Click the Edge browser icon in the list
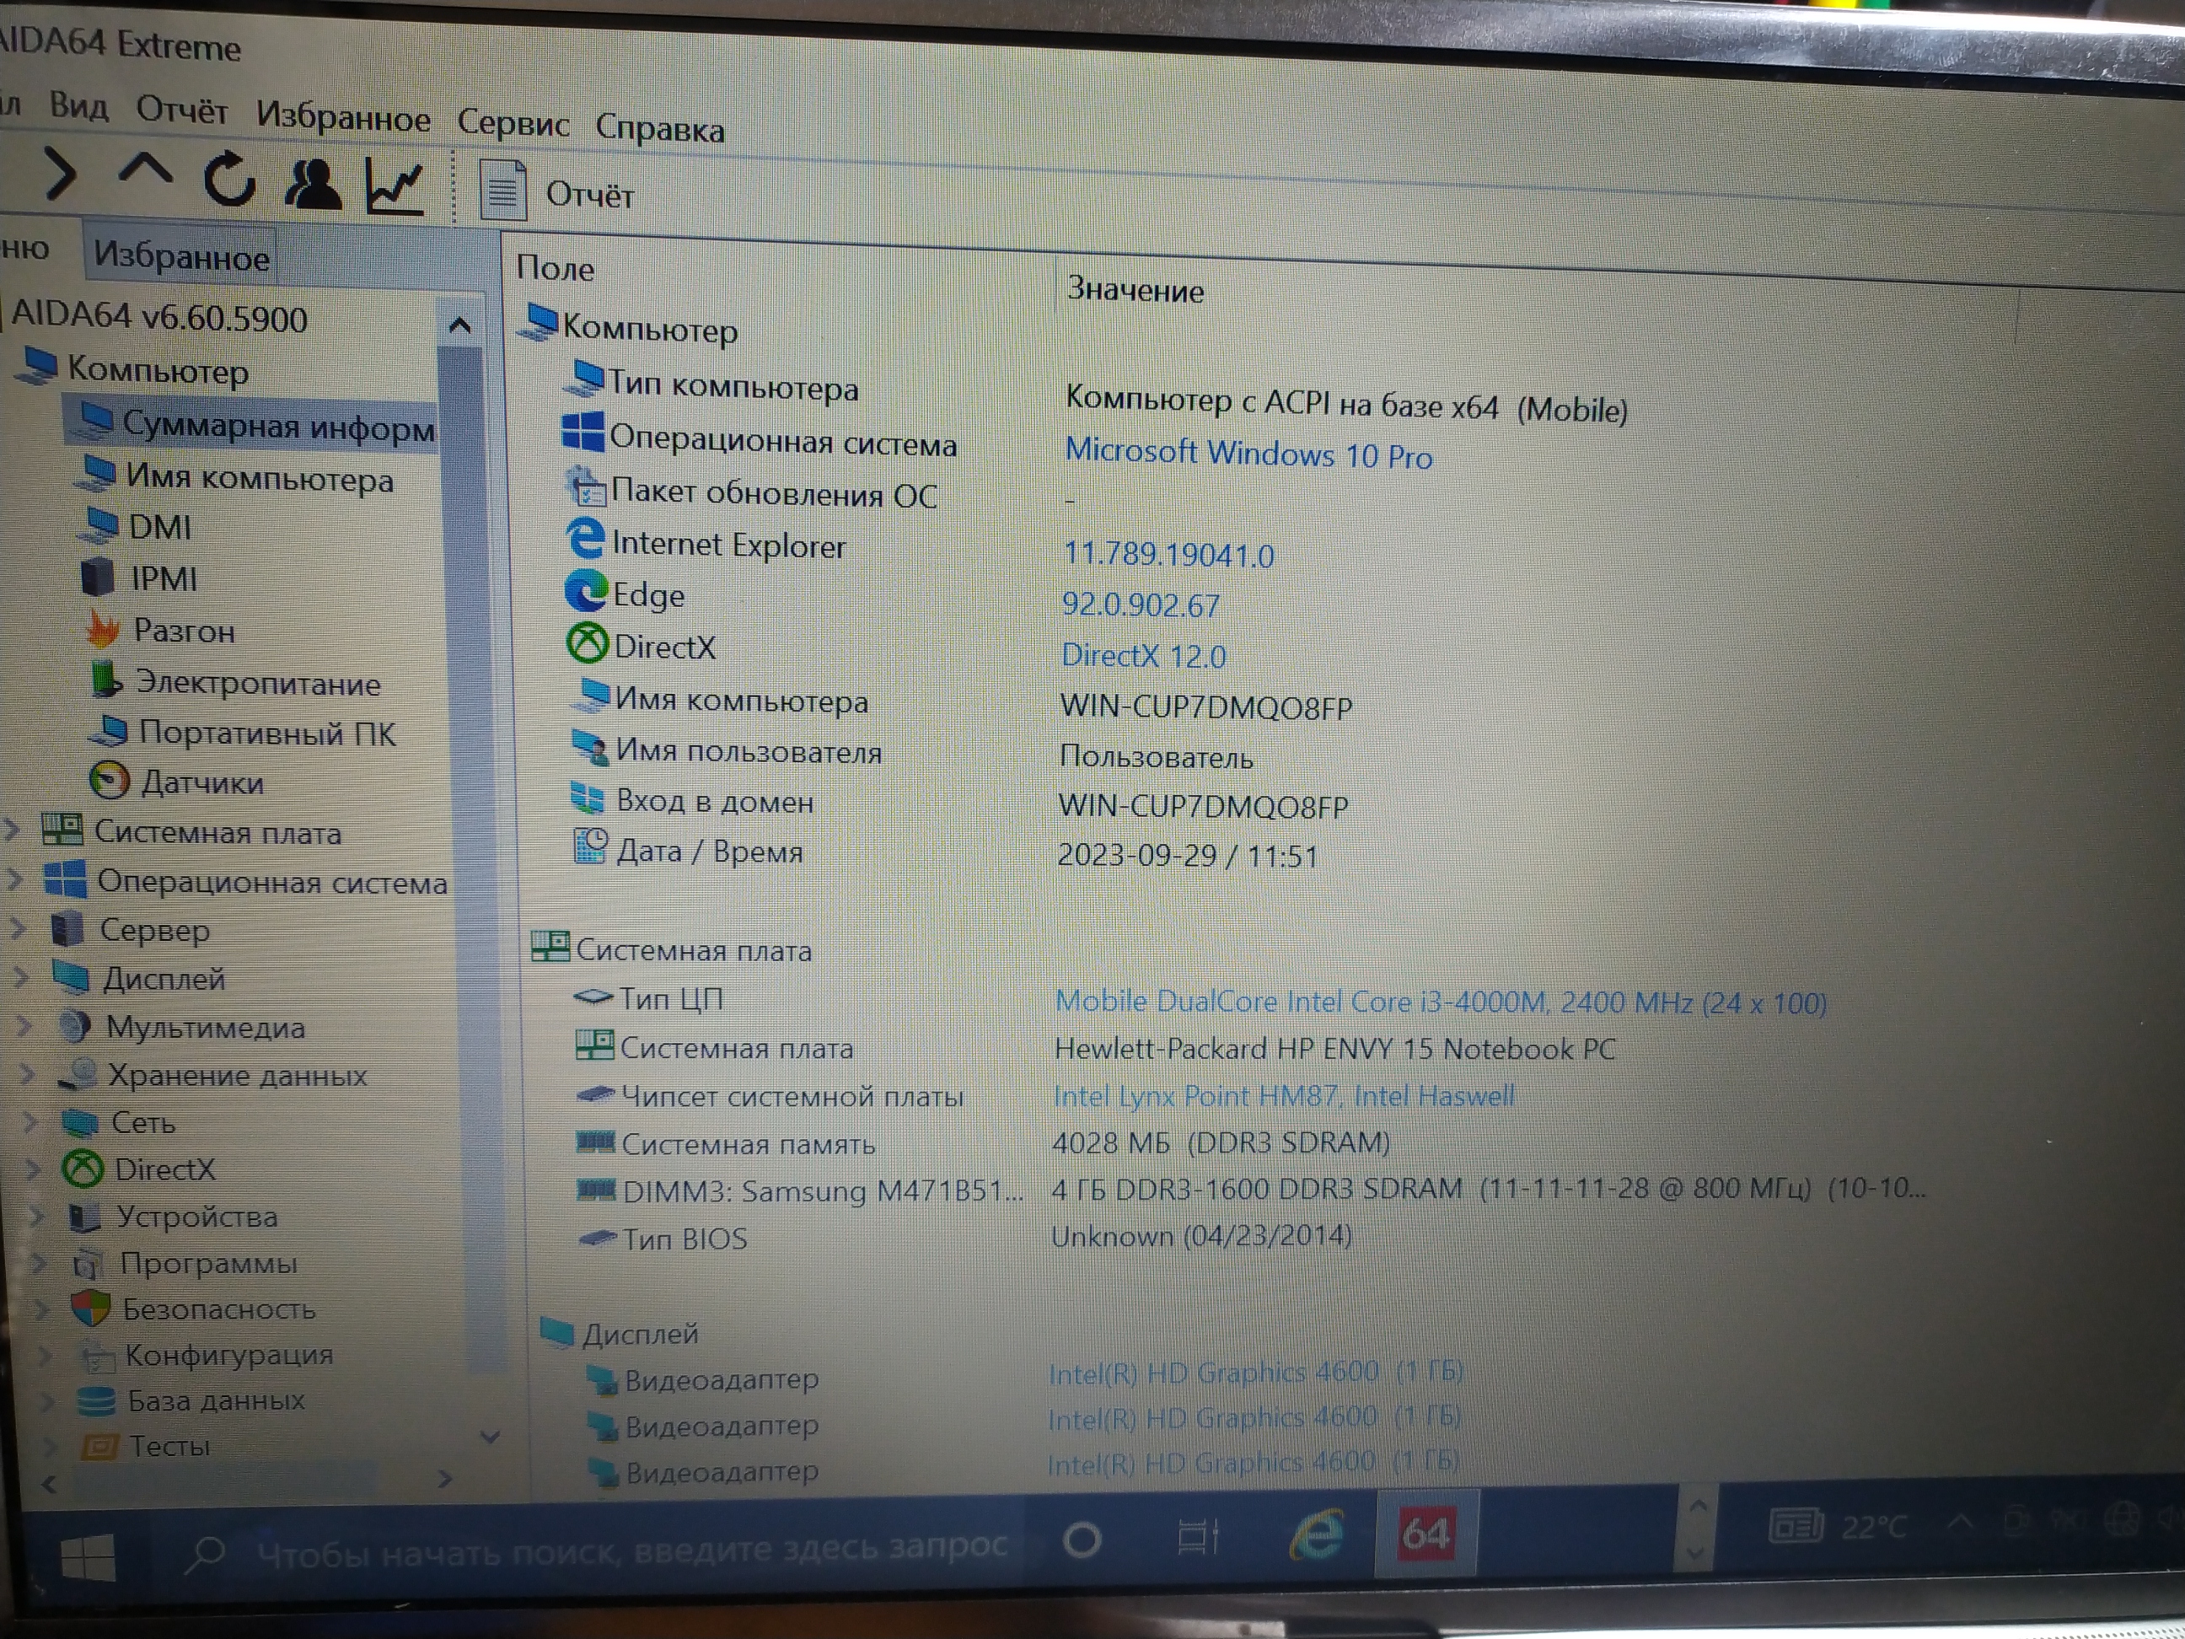Image resolution: width=2185 pixels, height=1639 pixels. point(586,591)
